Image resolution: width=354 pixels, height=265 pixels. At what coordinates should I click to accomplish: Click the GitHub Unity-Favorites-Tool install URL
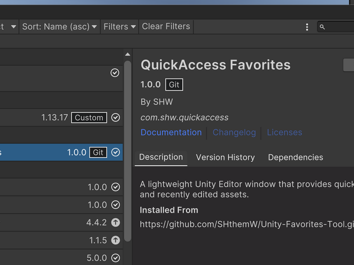point(247,224)
